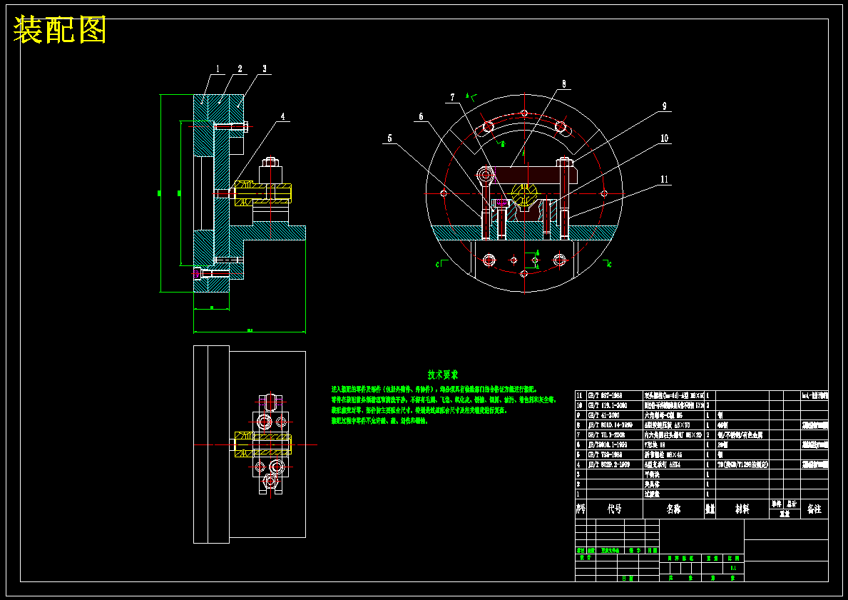Image resolution: width=848 pixels, height=600 pixels.
Task: Click the 签字 title block cell
Action: pos(635,550)
